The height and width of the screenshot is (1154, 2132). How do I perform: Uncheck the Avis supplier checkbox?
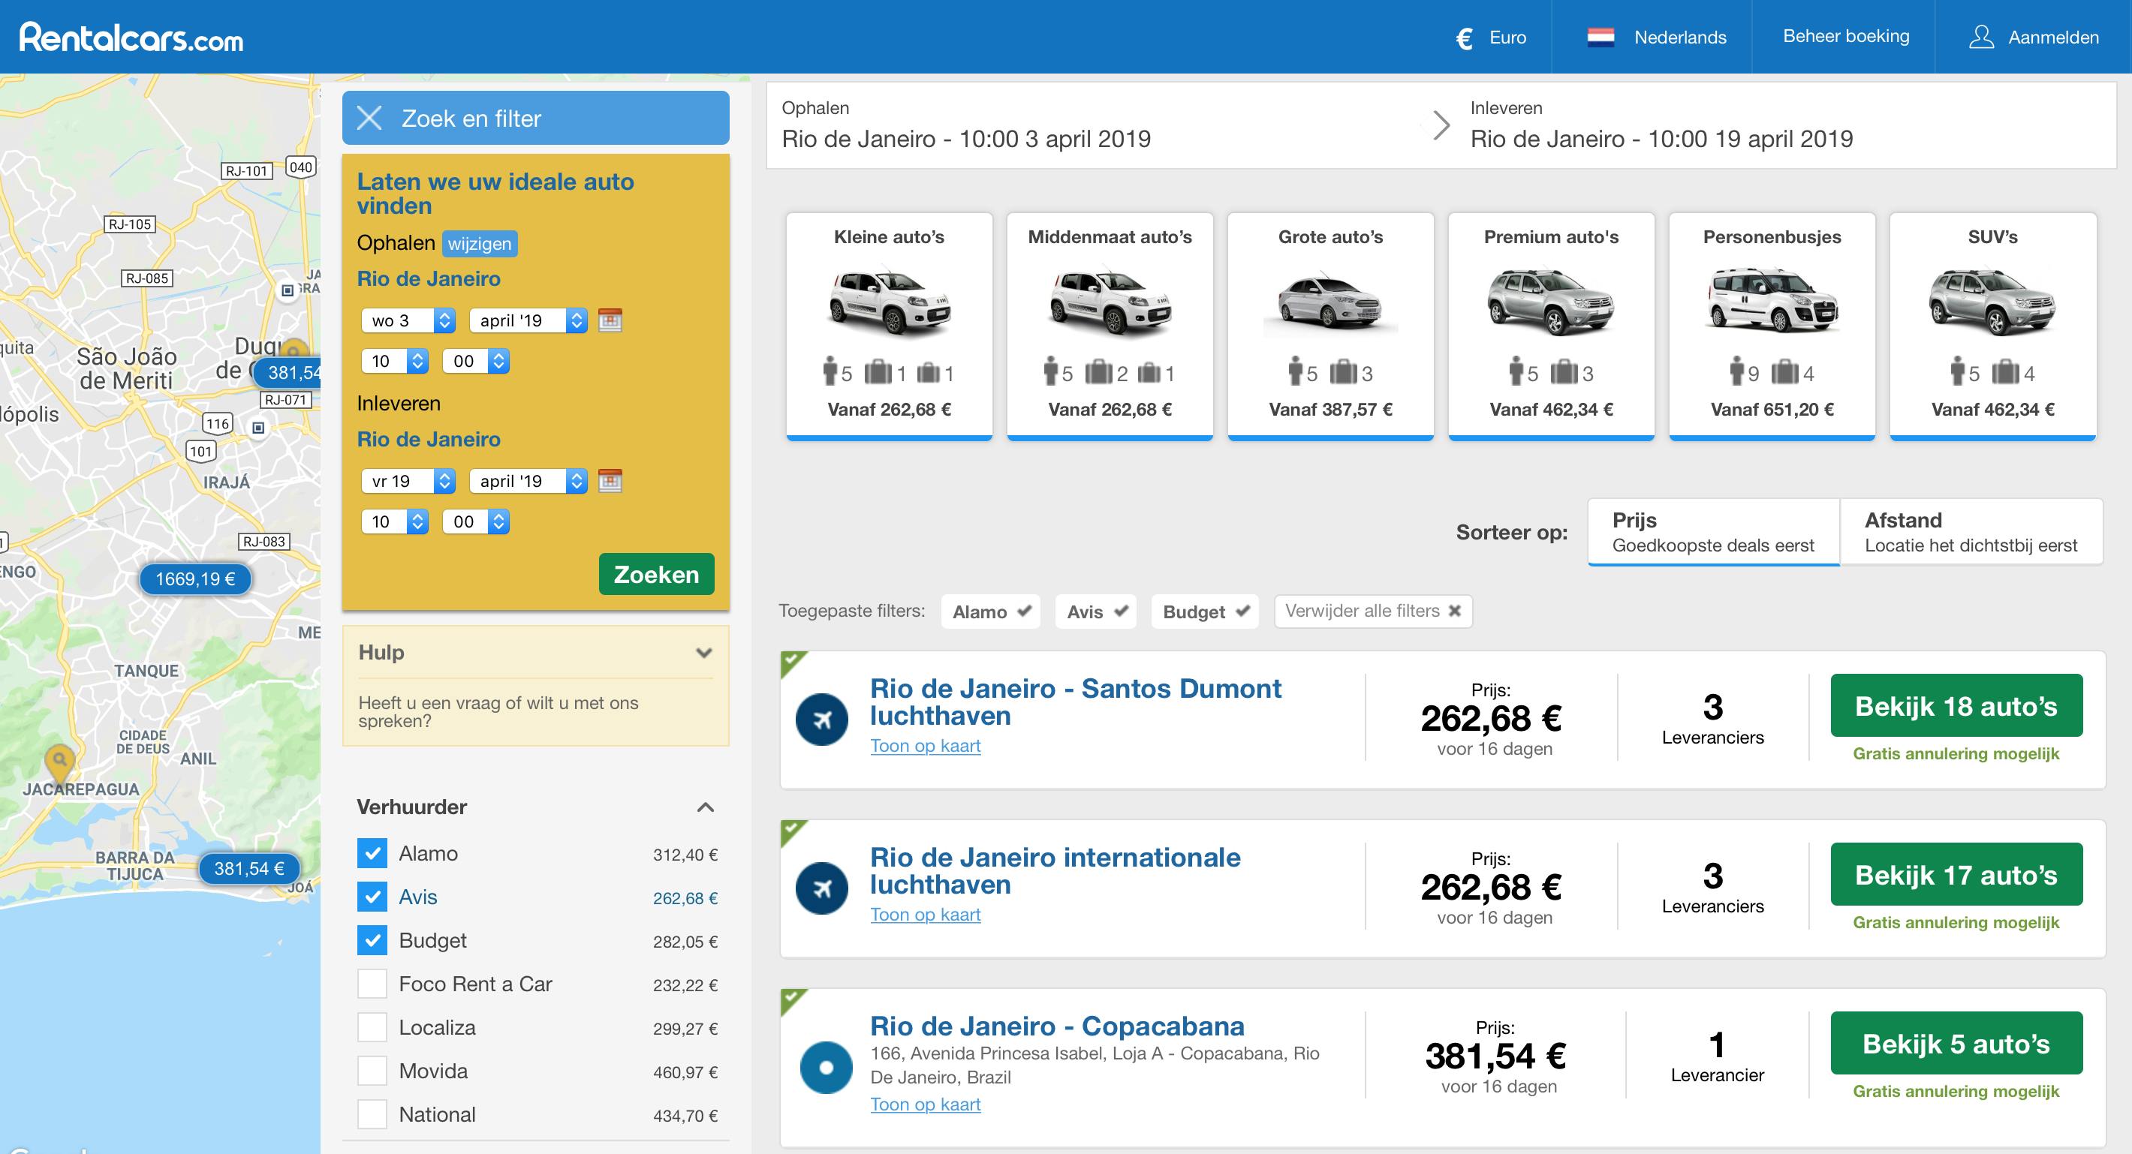372,897
